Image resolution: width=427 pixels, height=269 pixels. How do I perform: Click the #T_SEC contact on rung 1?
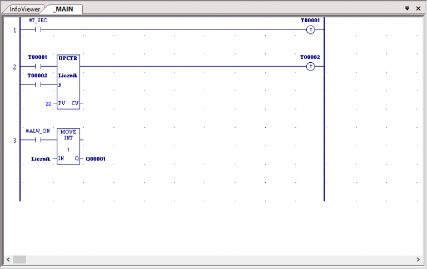point(37,29)
